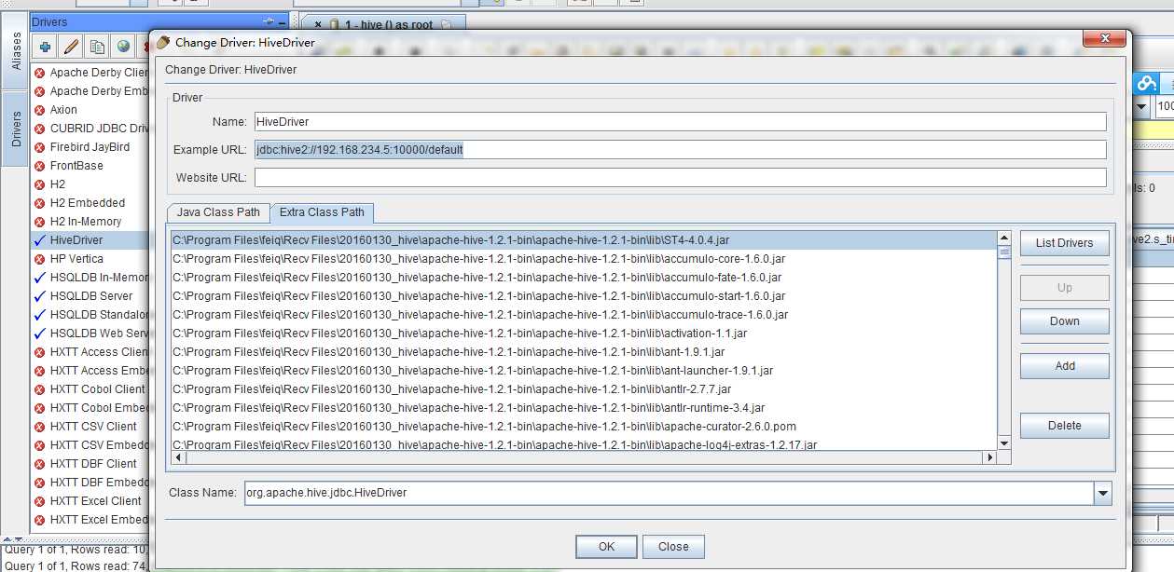This screenshot has width=1174, height=572.
Task: Select accumulo-start-1.6.0.jar entry
Action: click(x=584, y=296)
